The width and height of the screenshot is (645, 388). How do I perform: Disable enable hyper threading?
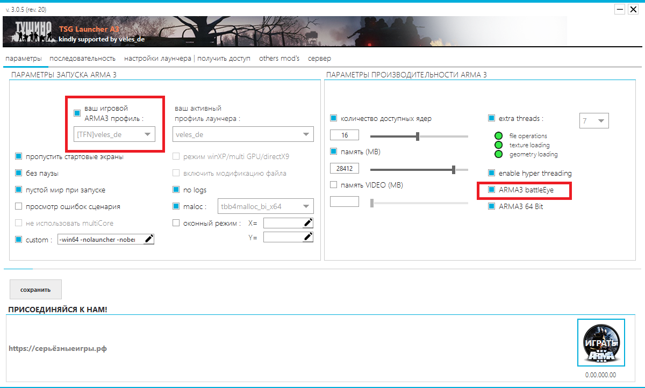tap(491, 173)
